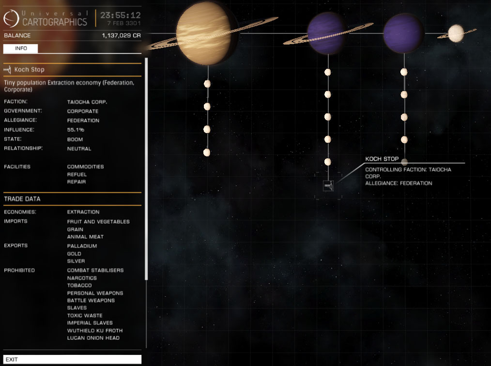
Task: Select the second moon under the ringless purple planet
Action: tap(404, 94)
